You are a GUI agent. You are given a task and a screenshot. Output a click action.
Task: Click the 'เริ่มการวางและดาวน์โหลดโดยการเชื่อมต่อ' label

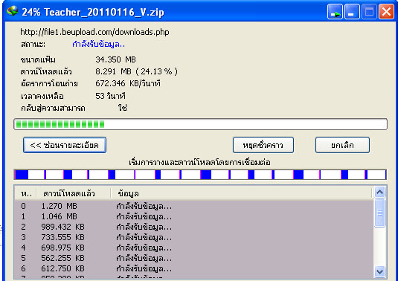(x=200, y=162)
